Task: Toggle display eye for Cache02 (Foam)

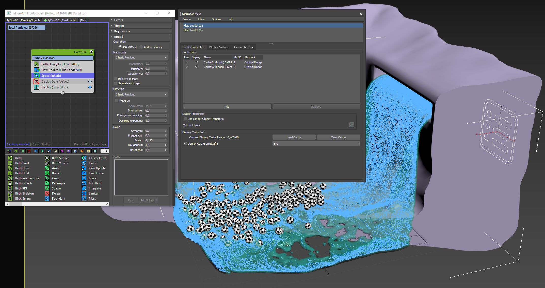Action: pos(197,67)
